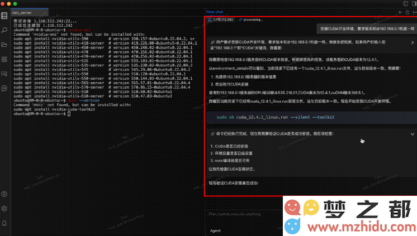
Task: Start a new chat with plus icon
Action: (400, 12)
